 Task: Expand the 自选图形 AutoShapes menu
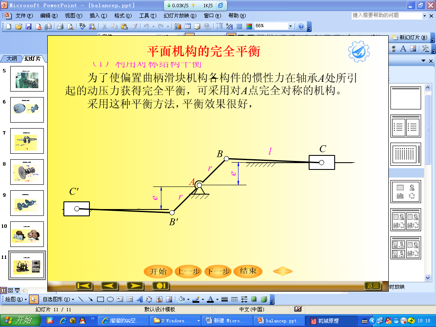58,299
